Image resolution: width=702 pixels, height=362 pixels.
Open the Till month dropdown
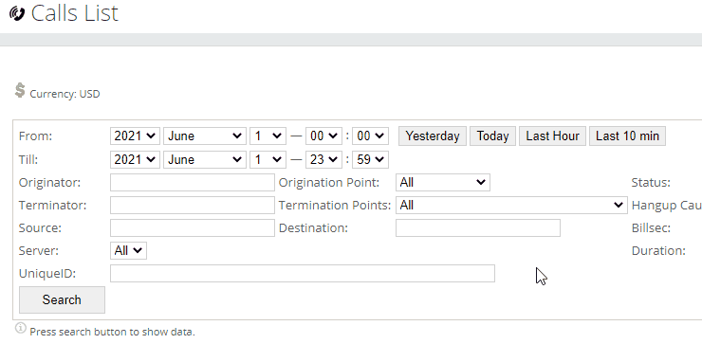pyautogui.click(x=205, y=160)
